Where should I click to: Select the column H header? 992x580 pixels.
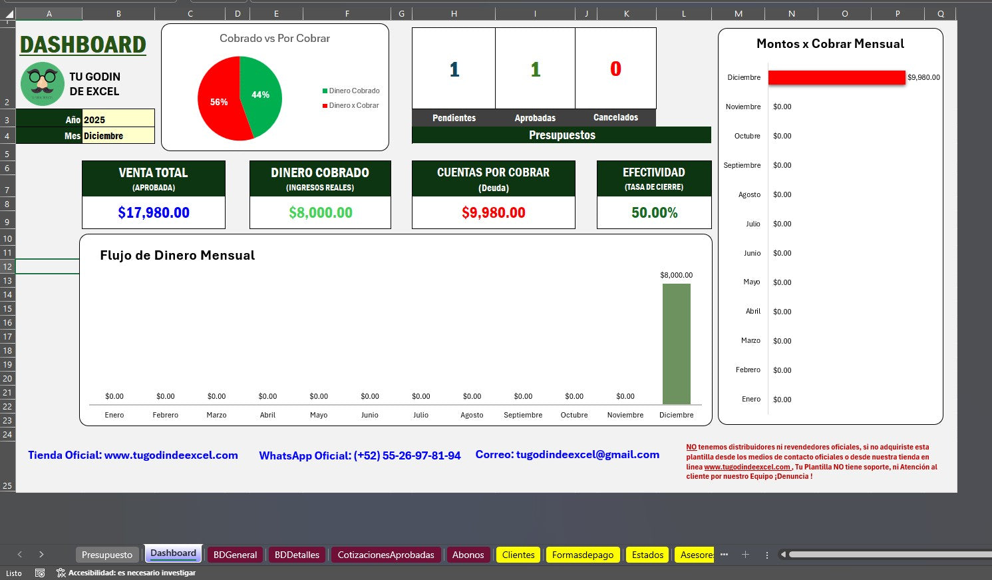(454, 13)
